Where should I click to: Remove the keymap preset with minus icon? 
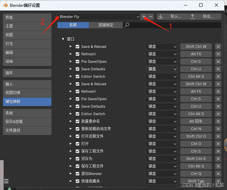coord(151,17)
